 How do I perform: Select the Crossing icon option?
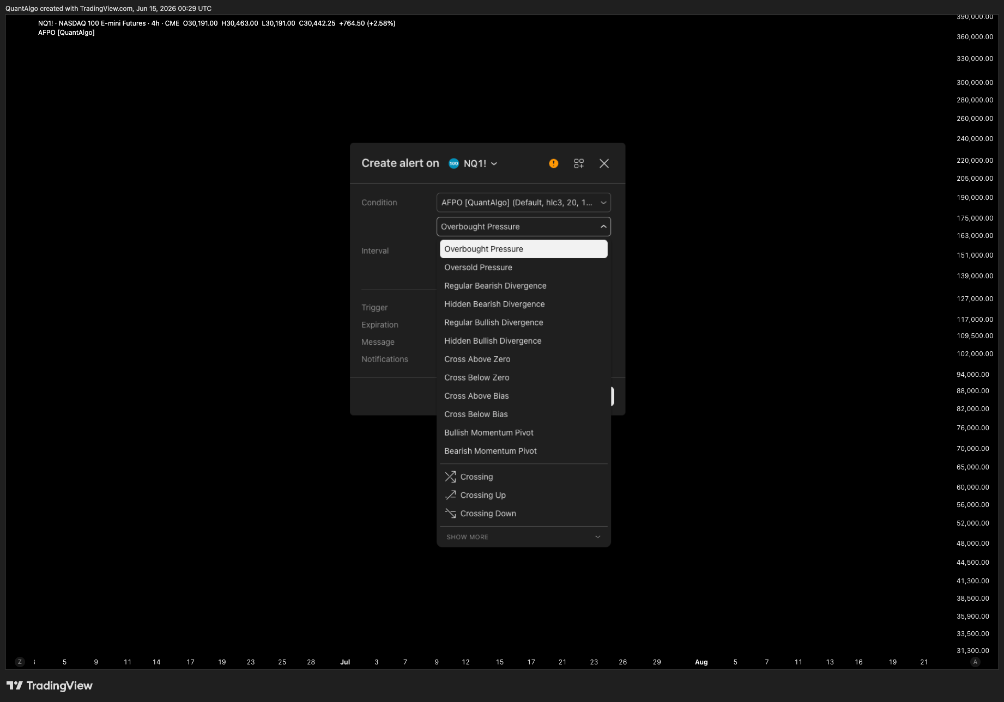coord(450,477)
